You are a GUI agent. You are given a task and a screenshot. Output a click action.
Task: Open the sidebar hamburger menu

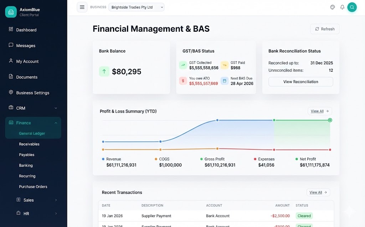(x=82, y=7)
